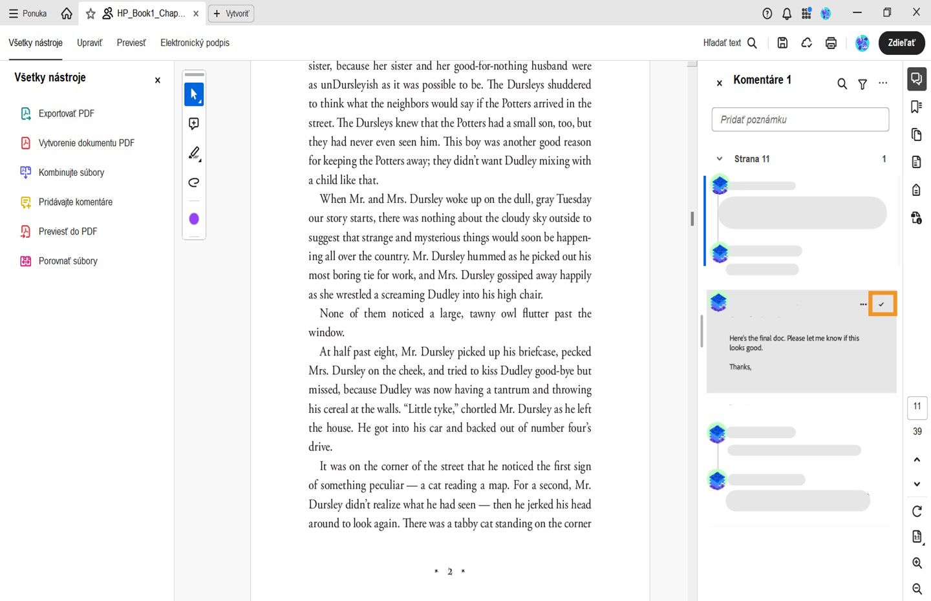
Task: Filter the comments list
Action: point(862,83)
